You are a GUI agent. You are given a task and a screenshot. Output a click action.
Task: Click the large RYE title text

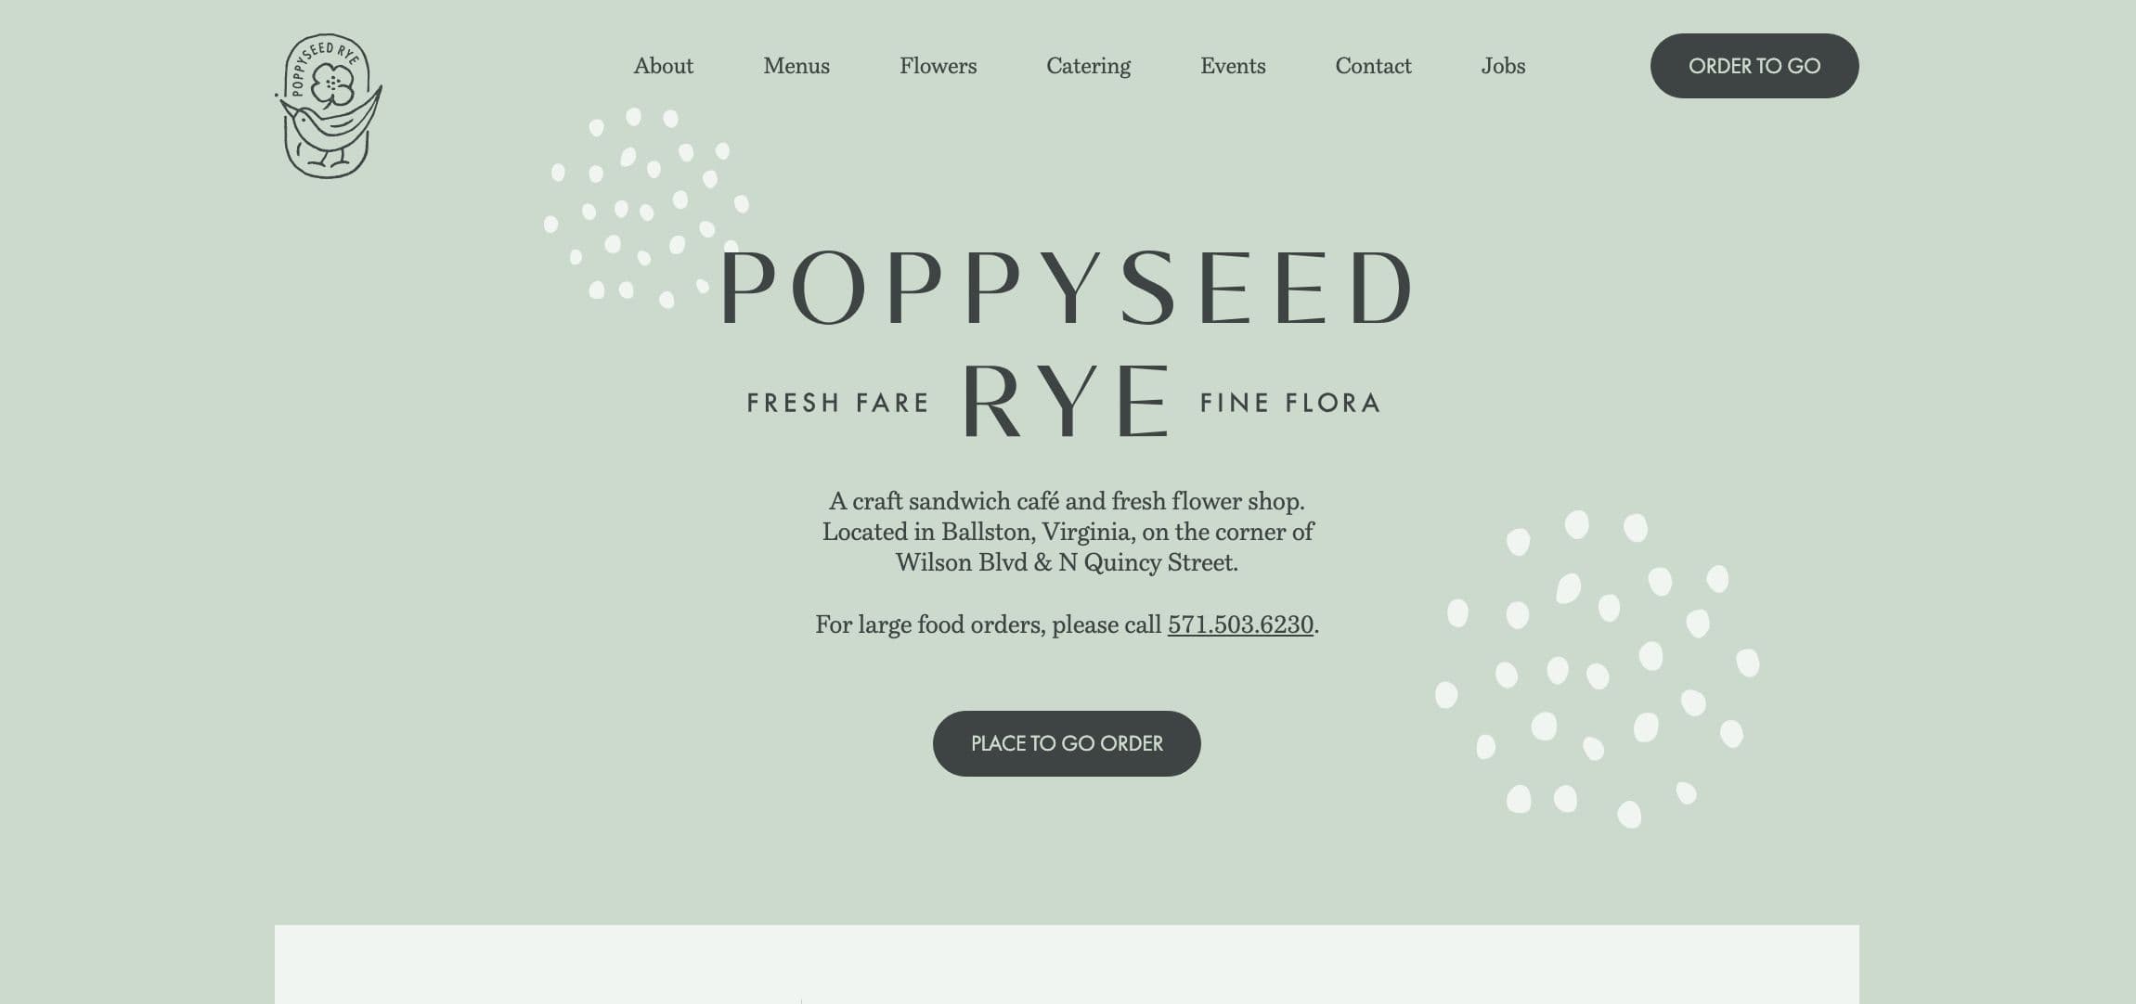coord(1066,401)
